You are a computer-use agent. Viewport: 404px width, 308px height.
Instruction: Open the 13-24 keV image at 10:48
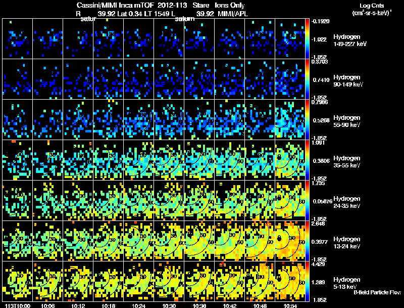coord(260,241)
